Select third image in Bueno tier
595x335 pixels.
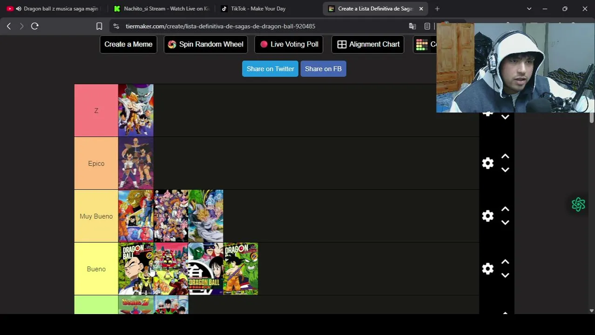(206, 269)
